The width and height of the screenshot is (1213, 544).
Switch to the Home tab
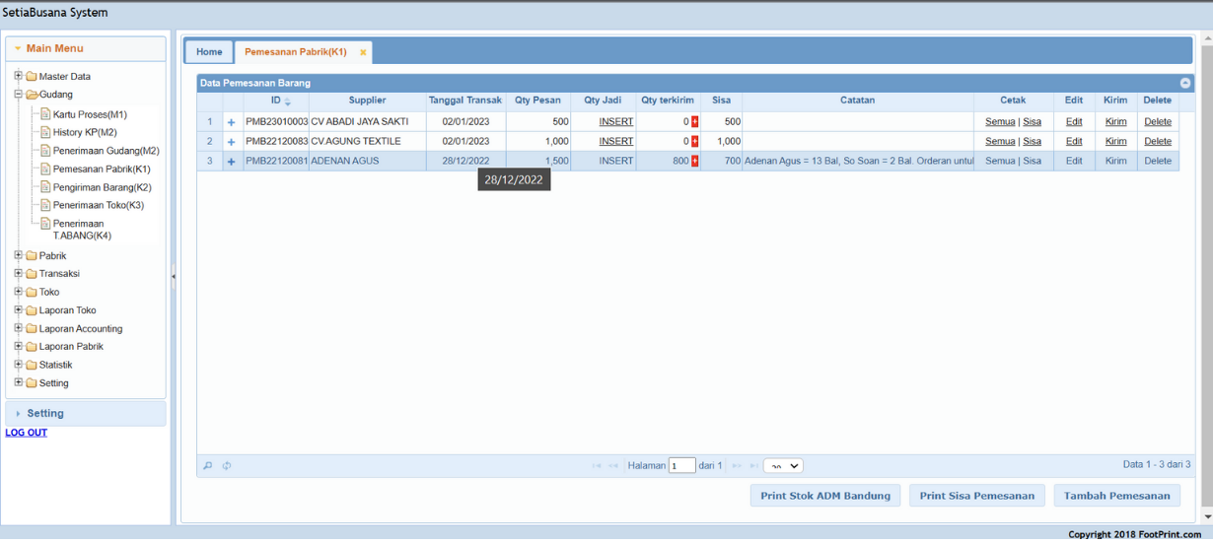(209, 52)
